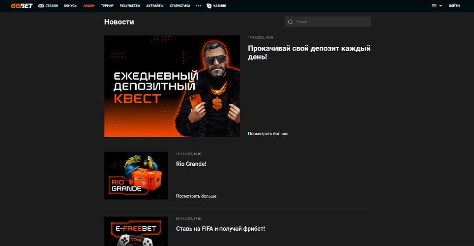474x246 pixels.
Task: Click the casino cards icon
Action: coord(209,6)
